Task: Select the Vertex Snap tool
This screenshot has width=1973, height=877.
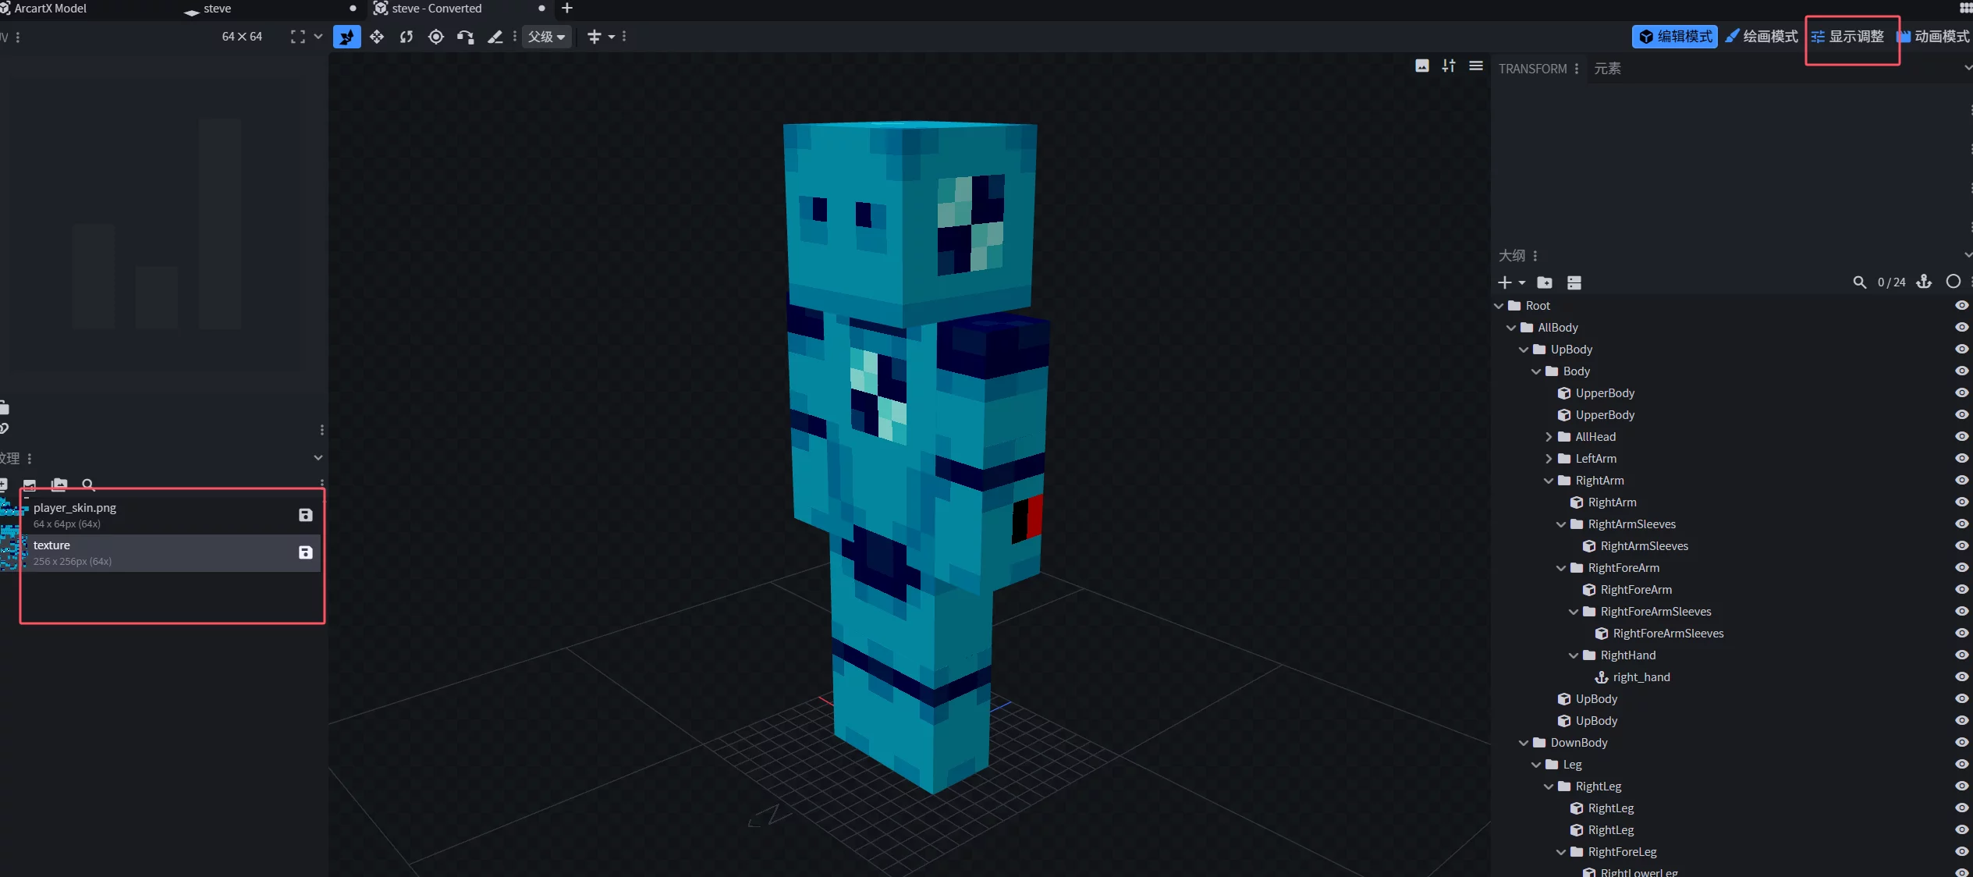Action: tap(466, 37)
